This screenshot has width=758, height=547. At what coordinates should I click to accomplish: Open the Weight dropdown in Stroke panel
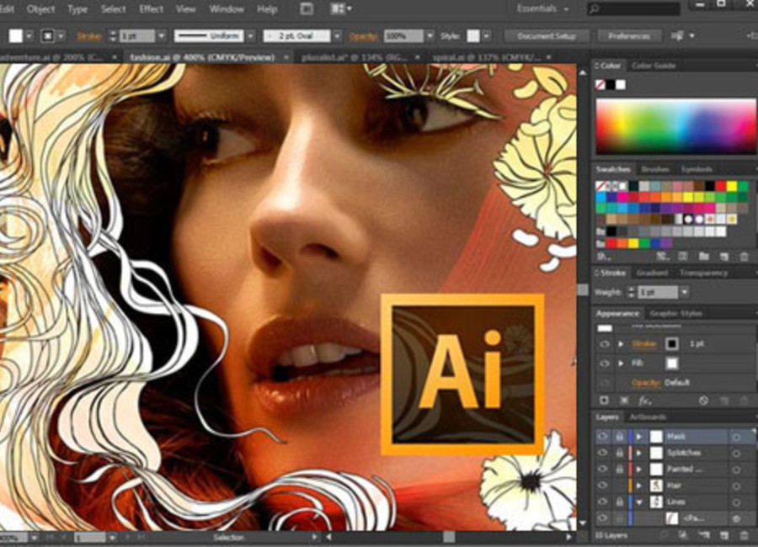(684, 292)
